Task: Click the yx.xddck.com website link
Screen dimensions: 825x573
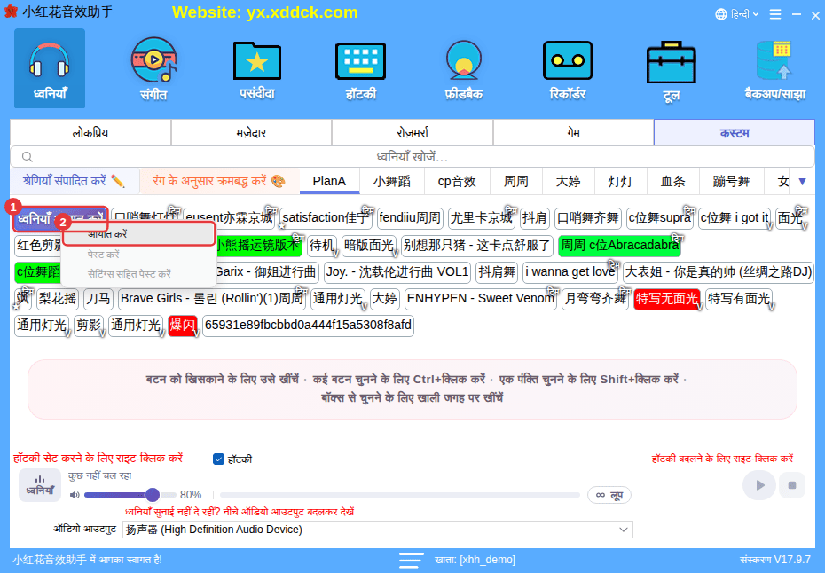Action: click(x=302, y=12)
